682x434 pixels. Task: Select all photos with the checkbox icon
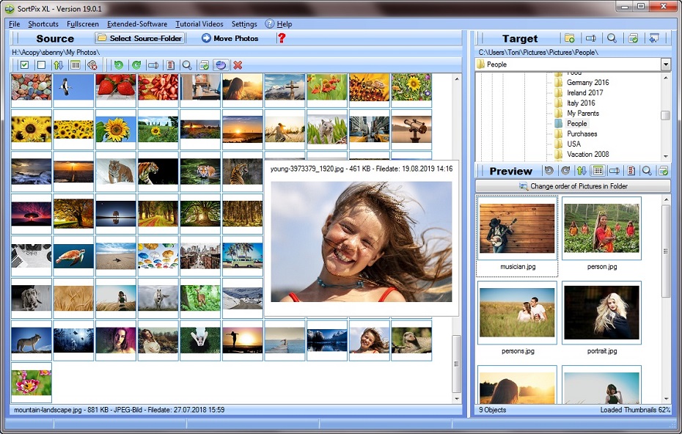(24, 65)
